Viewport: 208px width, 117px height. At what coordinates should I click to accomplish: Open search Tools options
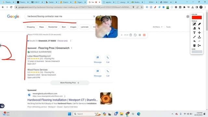tap(168, 27)
